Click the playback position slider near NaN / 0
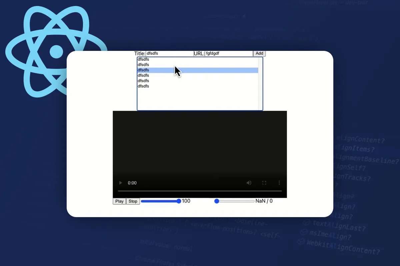 (x=234, y=201)
